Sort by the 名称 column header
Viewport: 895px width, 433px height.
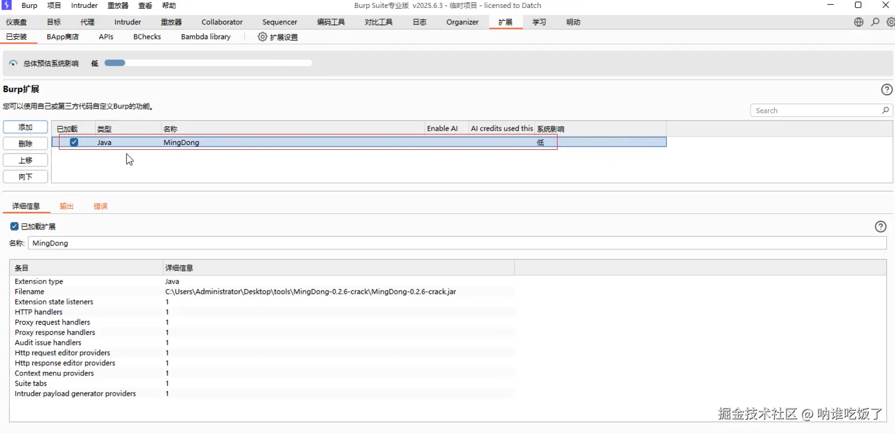[293, 129]
